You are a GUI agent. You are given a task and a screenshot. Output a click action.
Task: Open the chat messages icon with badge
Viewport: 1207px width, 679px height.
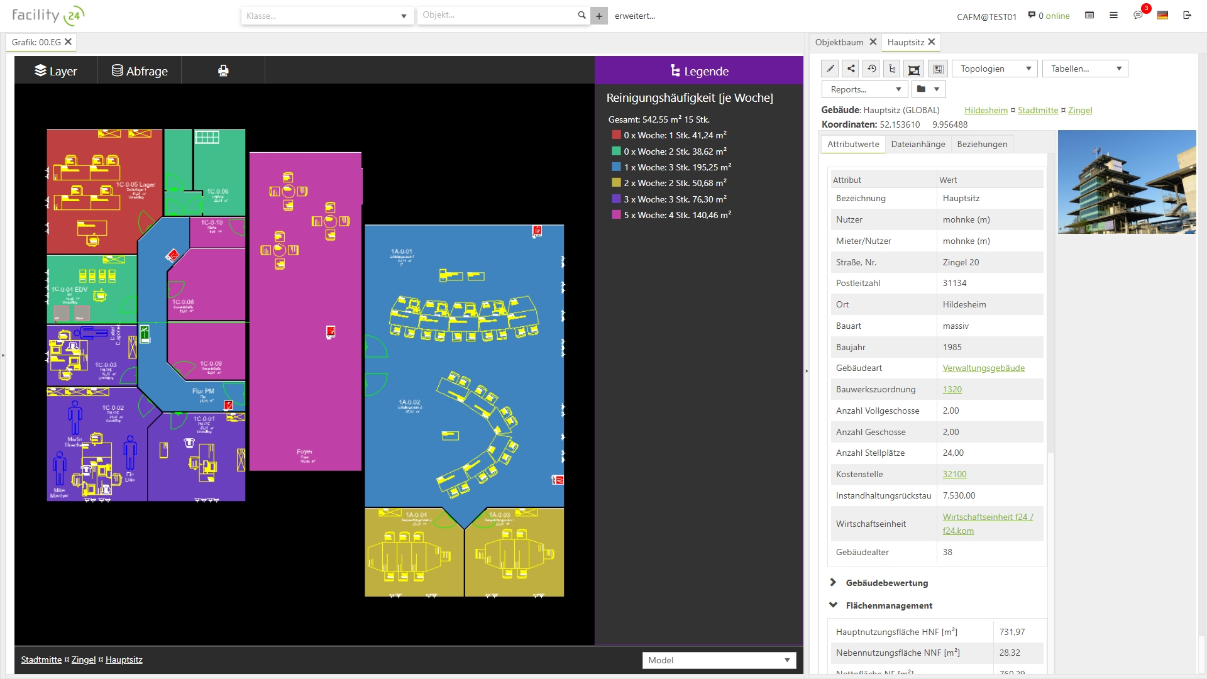coord(1138,15)
